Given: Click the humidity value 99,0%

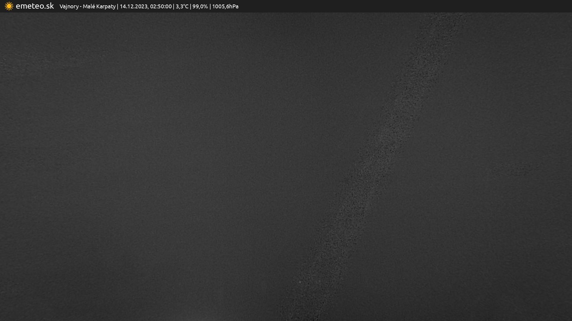Looking at the screenshot, I should click(200, 7).
